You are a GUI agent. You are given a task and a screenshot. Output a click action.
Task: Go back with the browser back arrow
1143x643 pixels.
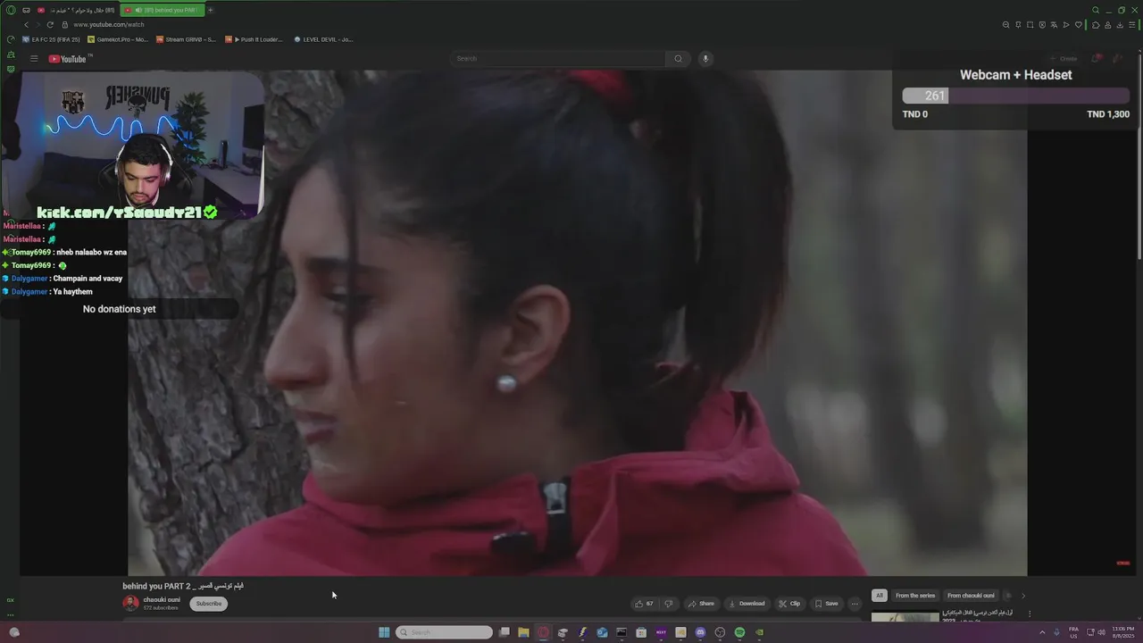point(26,25)
